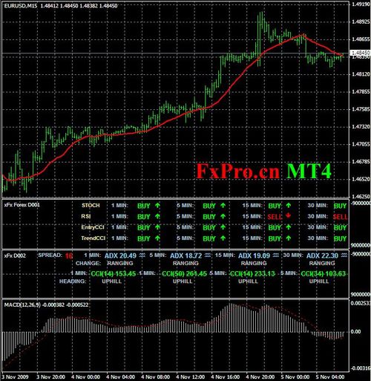Click the RSI 15 MIN red sell arrow
The height and width of the screenshot is (381, 371).
point(288,216)
